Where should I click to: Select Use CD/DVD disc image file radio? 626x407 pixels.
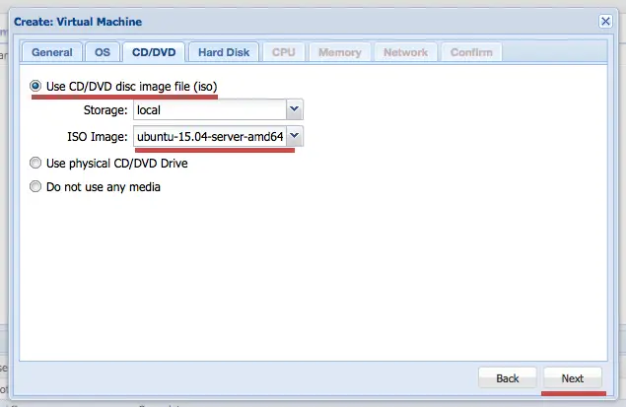[35, 86]
